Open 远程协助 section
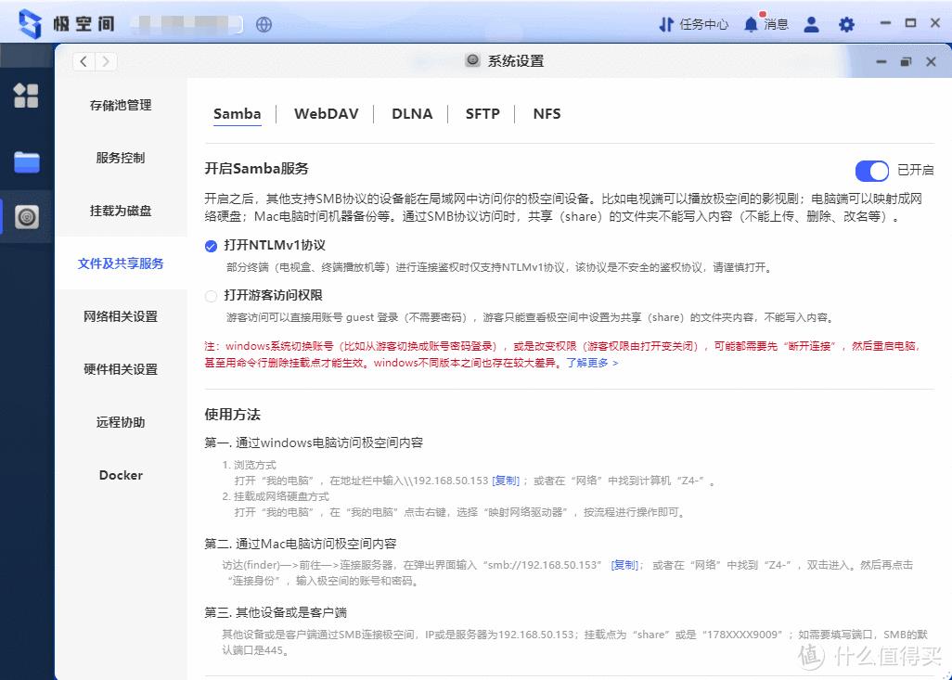 (x=121, y=422)
